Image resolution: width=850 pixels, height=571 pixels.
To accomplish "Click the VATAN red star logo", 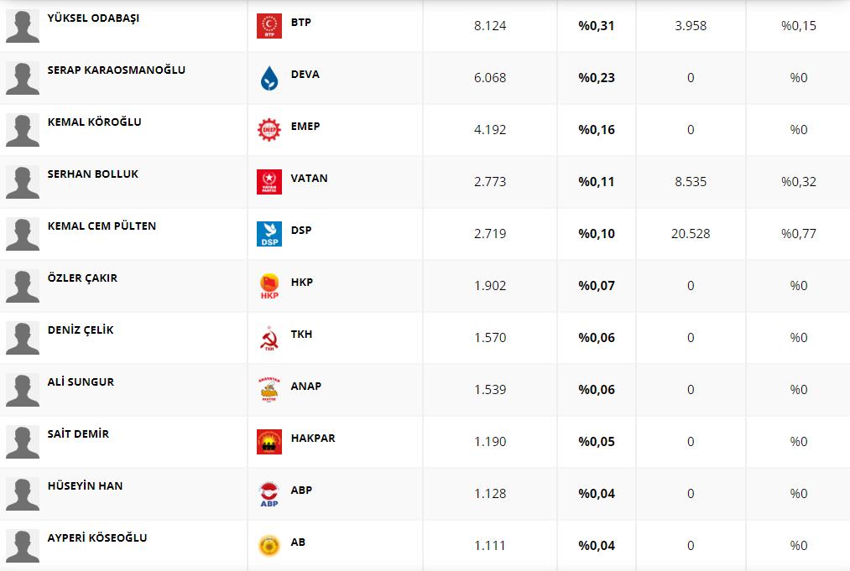I will pos(269,182).
